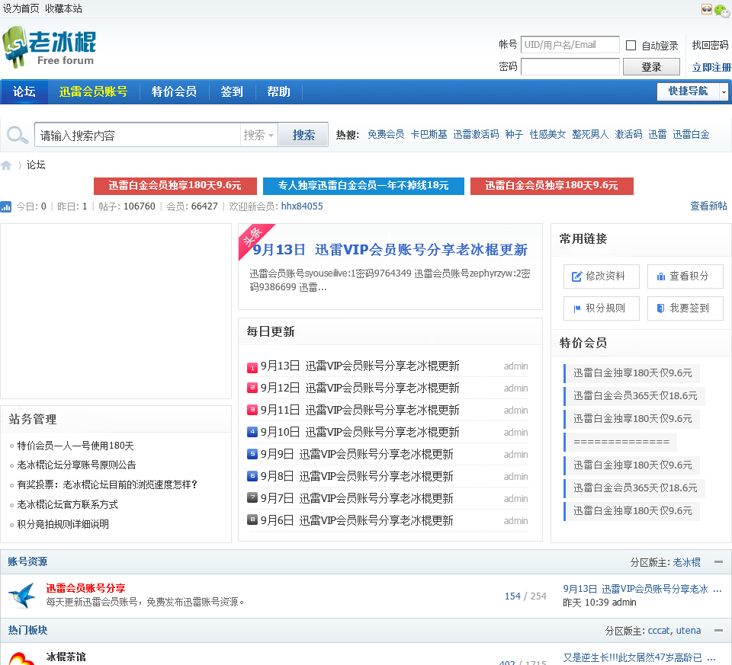Click the number 5 rank badge for 9月9日
Screen dimensions: 732x665
click(x=252, y=454)
